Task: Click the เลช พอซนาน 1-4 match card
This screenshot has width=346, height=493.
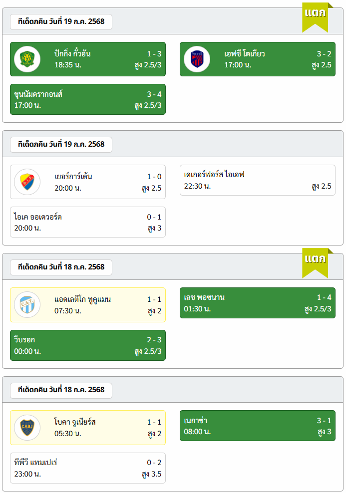Action: (257, 303)
